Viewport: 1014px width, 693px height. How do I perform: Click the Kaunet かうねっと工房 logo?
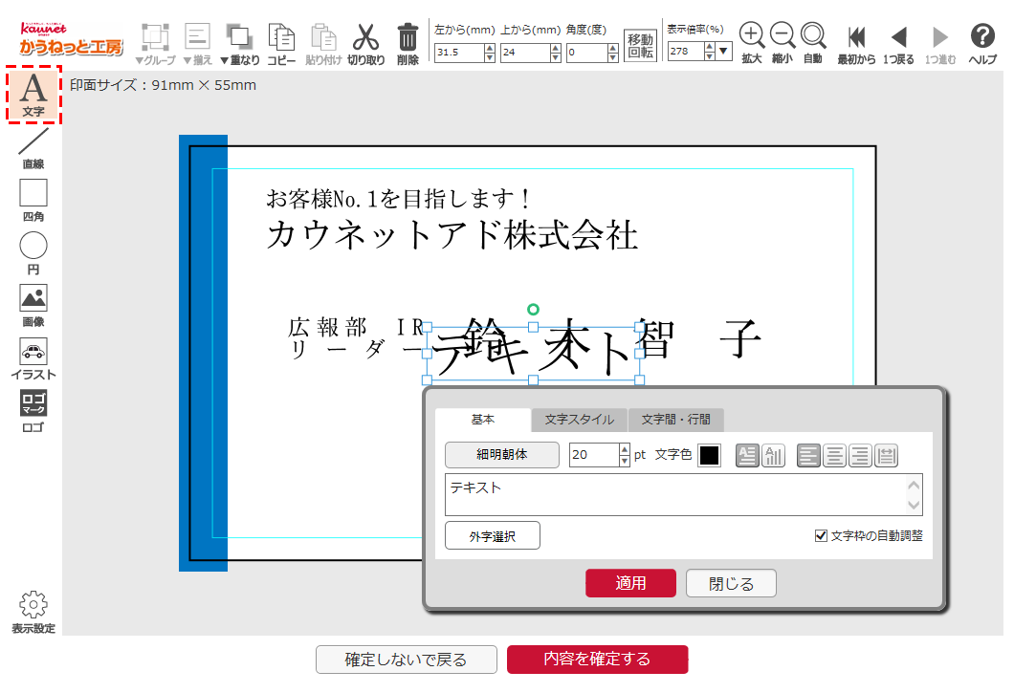pos(71,39)
